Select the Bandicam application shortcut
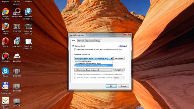This screenshot has width=194, height=109. [x=5, y=57]
